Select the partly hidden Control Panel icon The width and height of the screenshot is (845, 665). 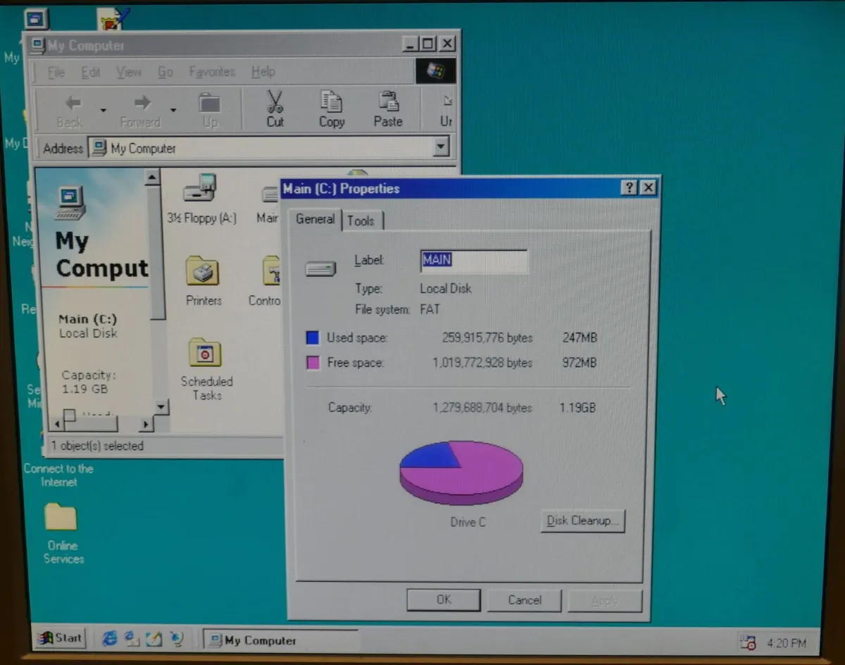tap(272, 271)
